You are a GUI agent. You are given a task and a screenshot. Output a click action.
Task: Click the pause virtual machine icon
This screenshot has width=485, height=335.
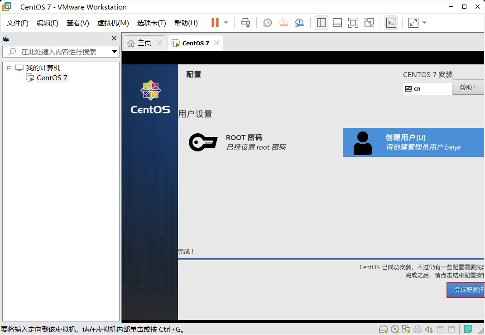point(215,23)
